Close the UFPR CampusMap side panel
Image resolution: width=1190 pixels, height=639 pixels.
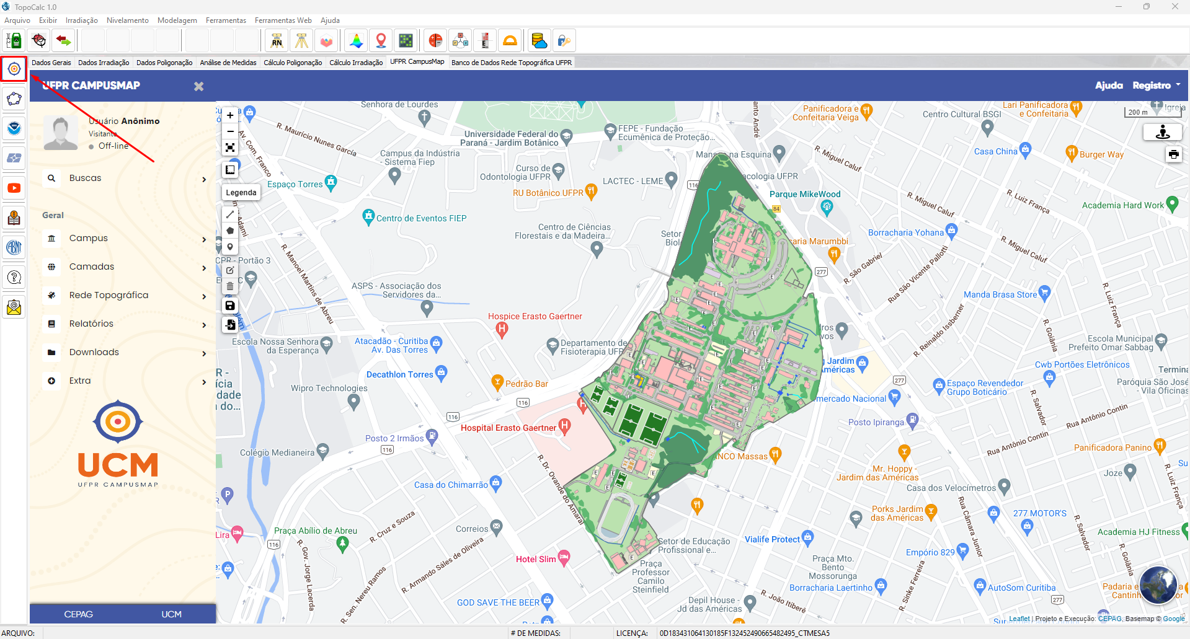198,86
